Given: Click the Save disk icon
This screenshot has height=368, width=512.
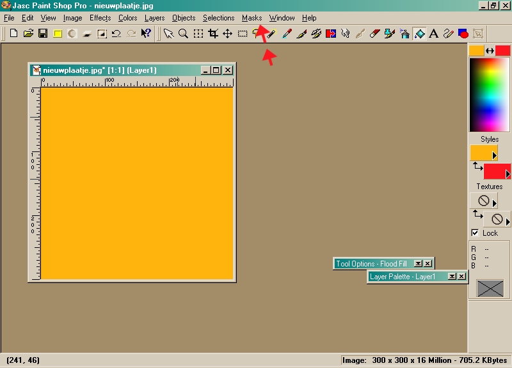Looking at the screenshot, I should pos(43,34).
